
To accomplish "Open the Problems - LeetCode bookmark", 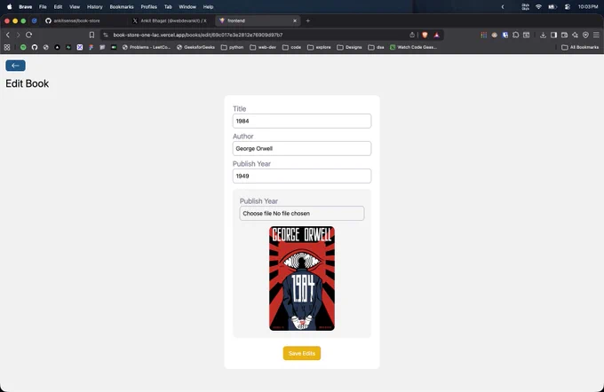I will coord(147,47).
